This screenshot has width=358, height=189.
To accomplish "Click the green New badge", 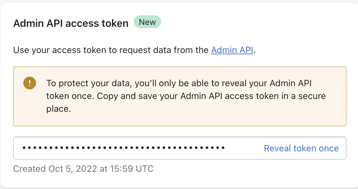I will click(147, 22).
